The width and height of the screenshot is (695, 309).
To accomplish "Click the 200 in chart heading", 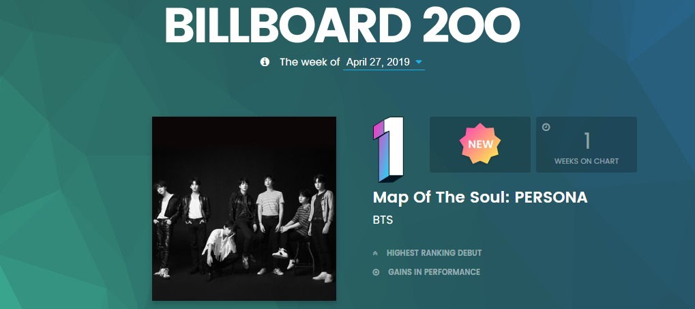I will tap(471, 25).
